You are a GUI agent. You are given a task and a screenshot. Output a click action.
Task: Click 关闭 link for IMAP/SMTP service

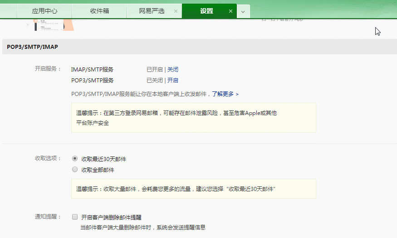point(173,70)
